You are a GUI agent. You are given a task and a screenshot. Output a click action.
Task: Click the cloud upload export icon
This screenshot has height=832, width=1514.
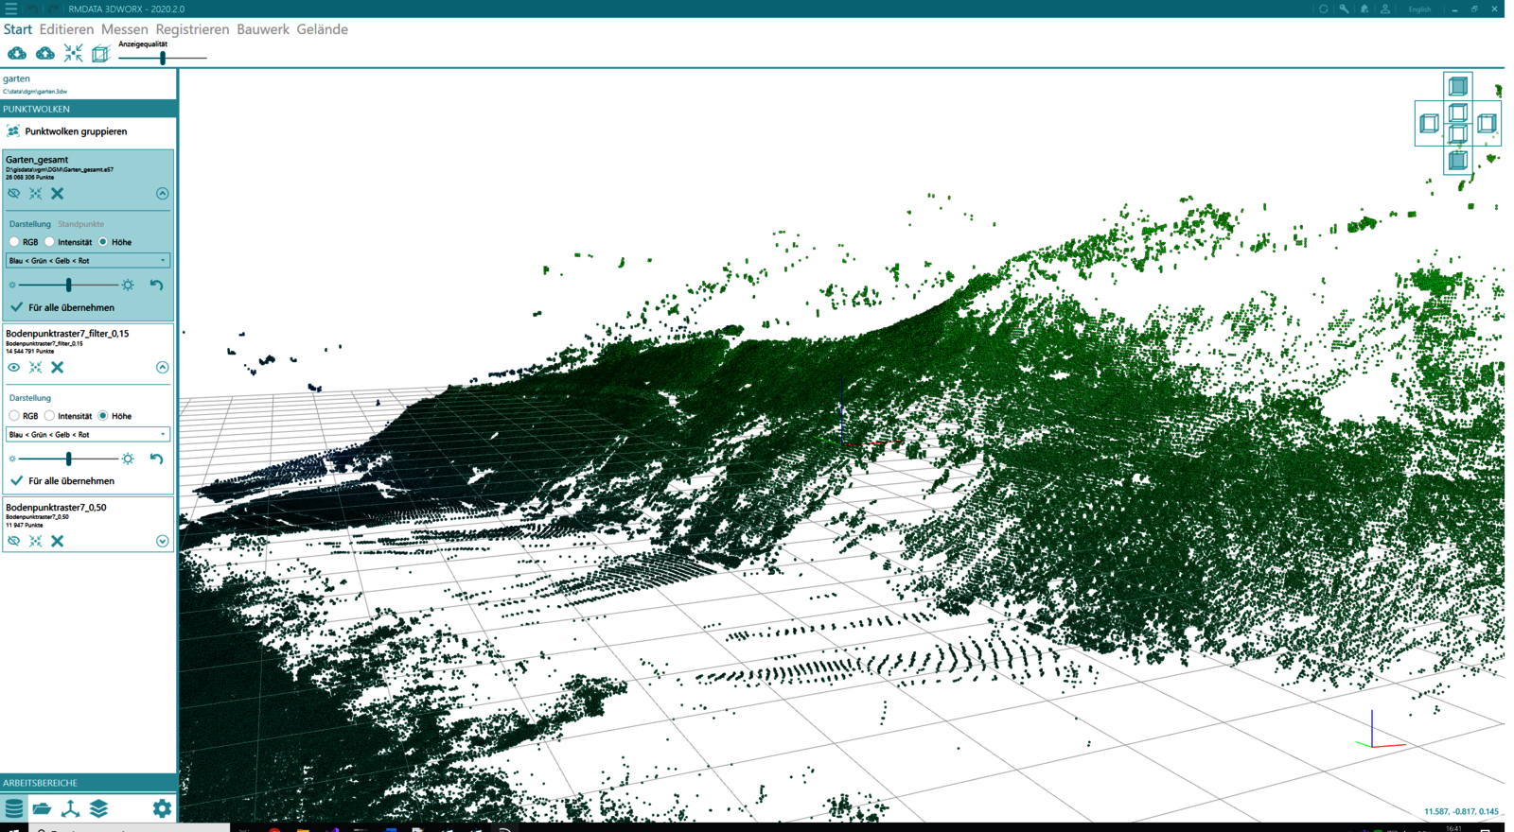click(44, 54)
